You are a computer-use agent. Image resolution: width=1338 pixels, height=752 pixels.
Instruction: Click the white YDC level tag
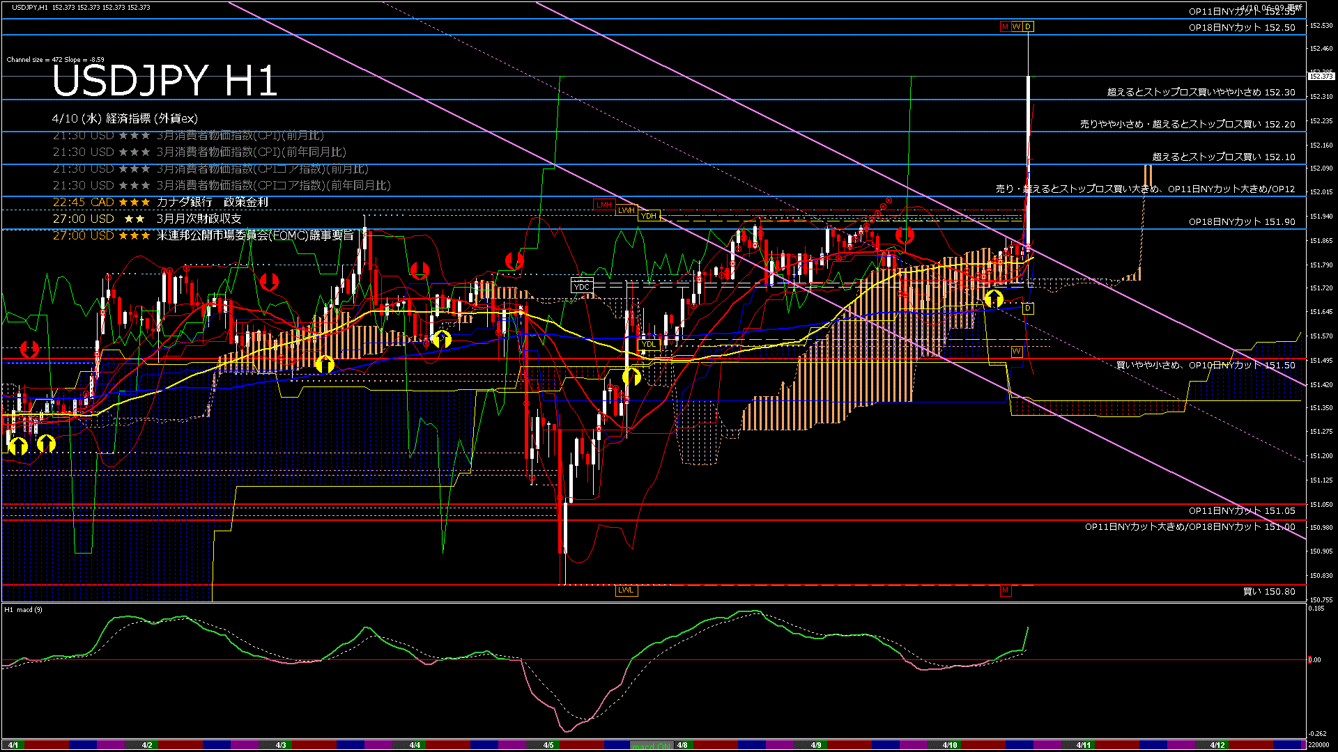[x=581, y=286]
